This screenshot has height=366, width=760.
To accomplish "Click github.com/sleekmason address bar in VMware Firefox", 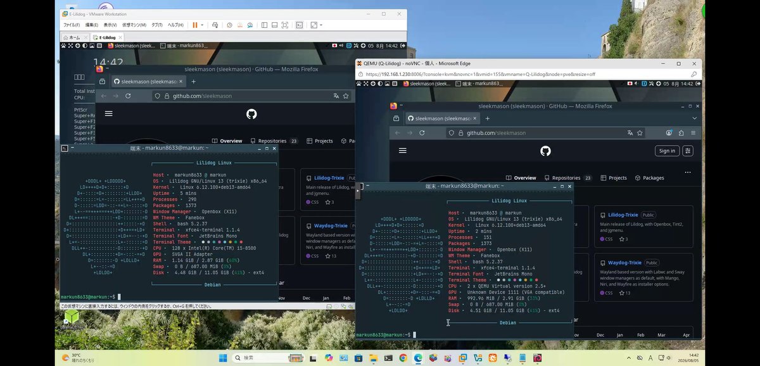I will (252, 96).
